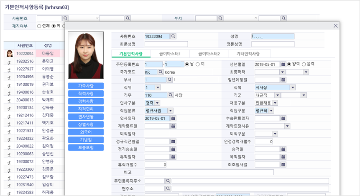360x196 pixels.
Task: Click 자격면허 button
Action: coord(86,109)
